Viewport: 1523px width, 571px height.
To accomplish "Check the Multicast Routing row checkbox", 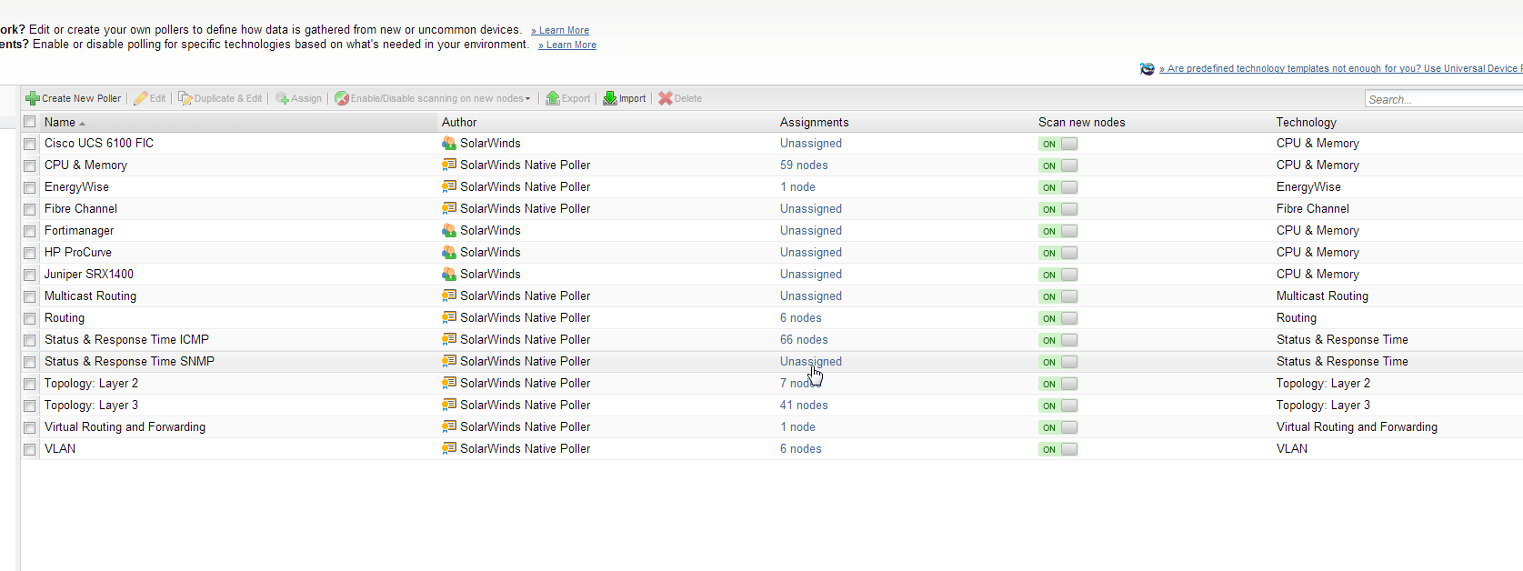I will tap(30, 296).
